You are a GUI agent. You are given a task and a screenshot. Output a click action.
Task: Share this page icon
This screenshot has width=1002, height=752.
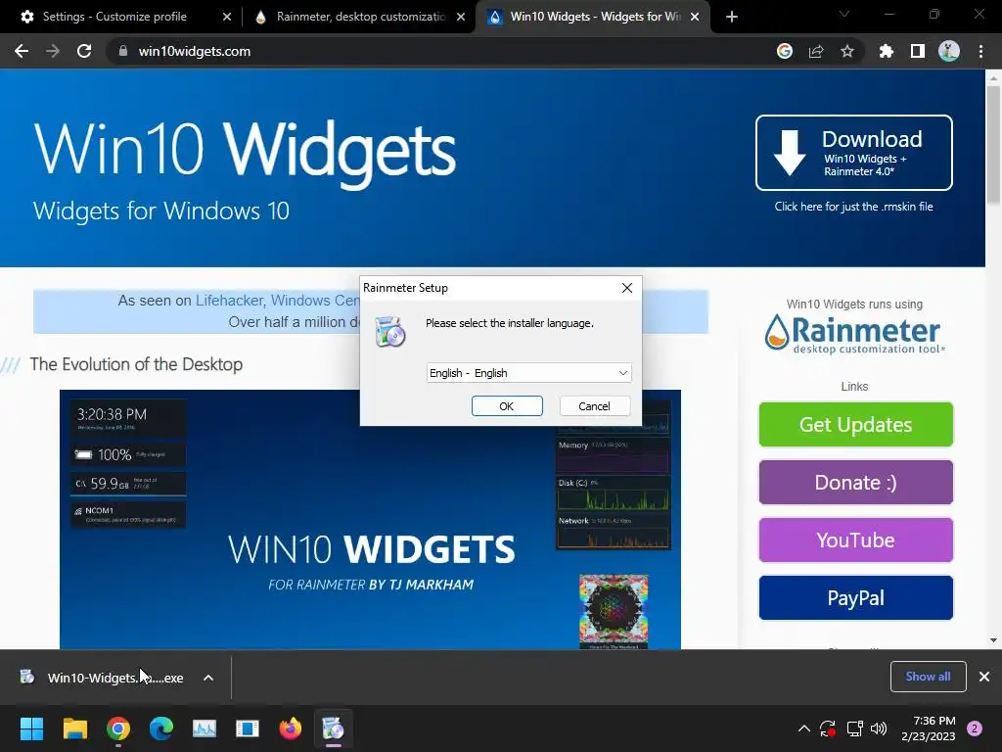816,51
